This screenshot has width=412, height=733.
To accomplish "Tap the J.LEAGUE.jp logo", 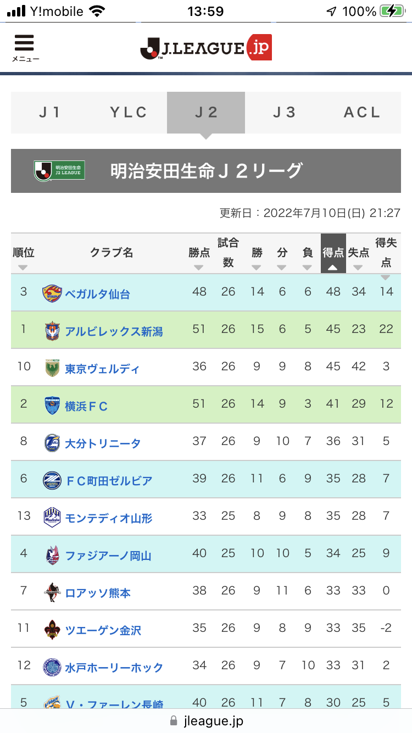I will [x=206, y=48].
